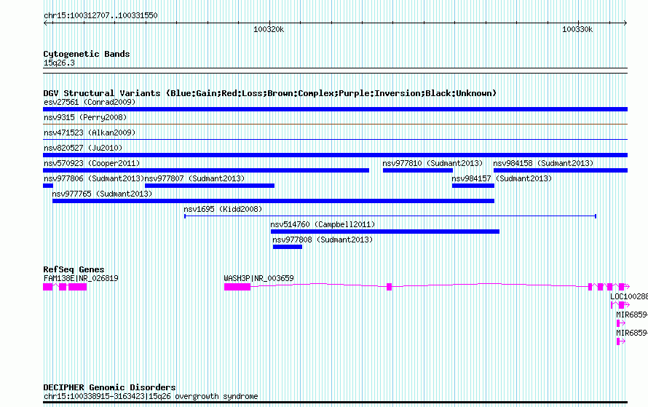Click the large first exon of WASH3P
This screenshot has height=407, width=648.
(x=237, y=287)
